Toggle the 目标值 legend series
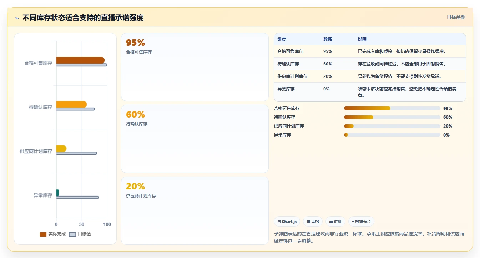 tap(80, 234)
